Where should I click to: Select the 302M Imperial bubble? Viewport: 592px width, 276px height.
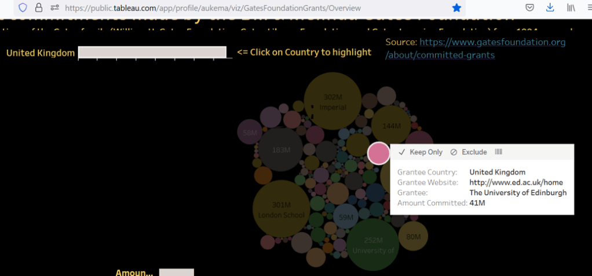[x=332, y=101]
